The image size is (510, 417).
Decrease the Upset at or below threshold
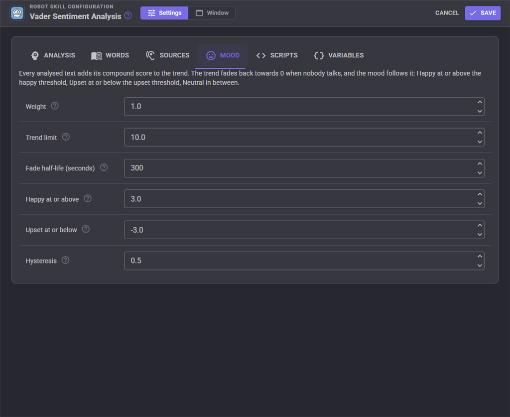tap(480, 234)
